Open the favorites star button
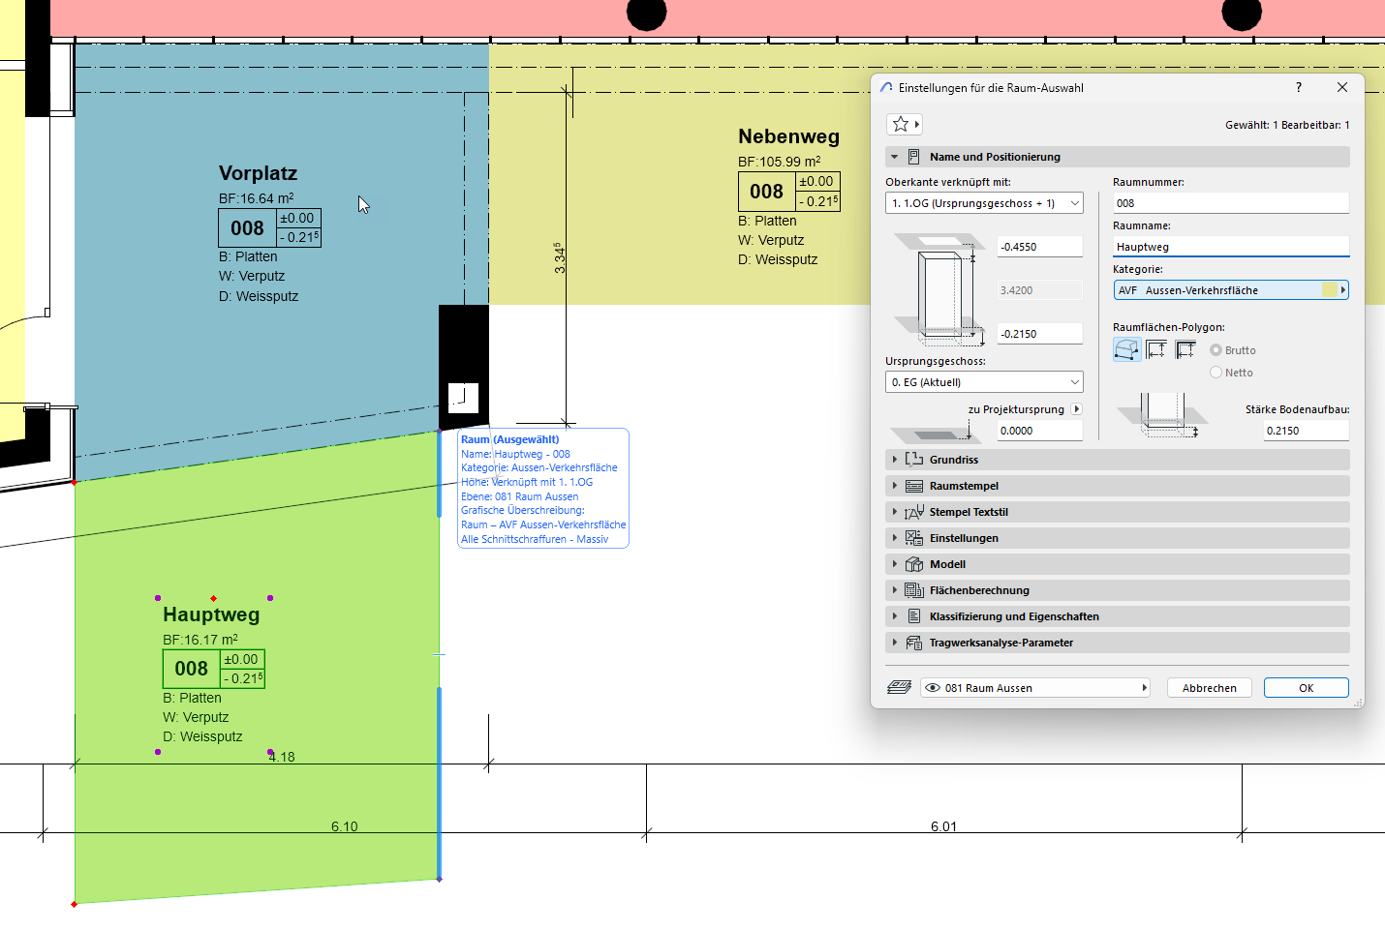Image resolution: width=1385 pixels, height=929 pixels. point(901,124)
